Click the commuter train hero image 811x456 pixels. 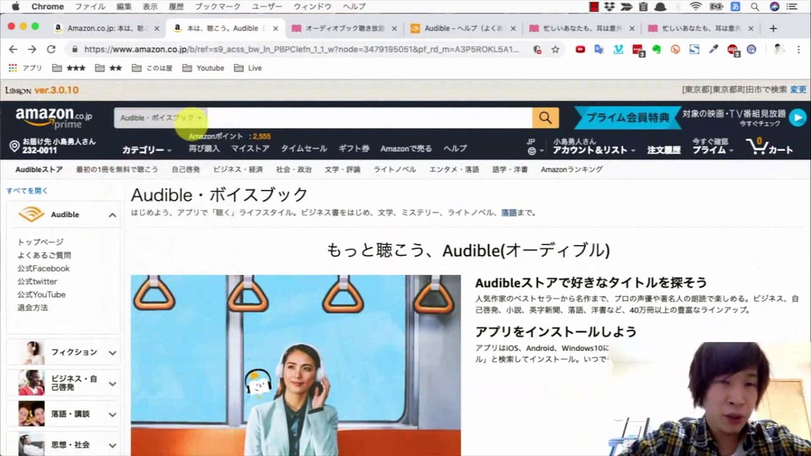296,365
